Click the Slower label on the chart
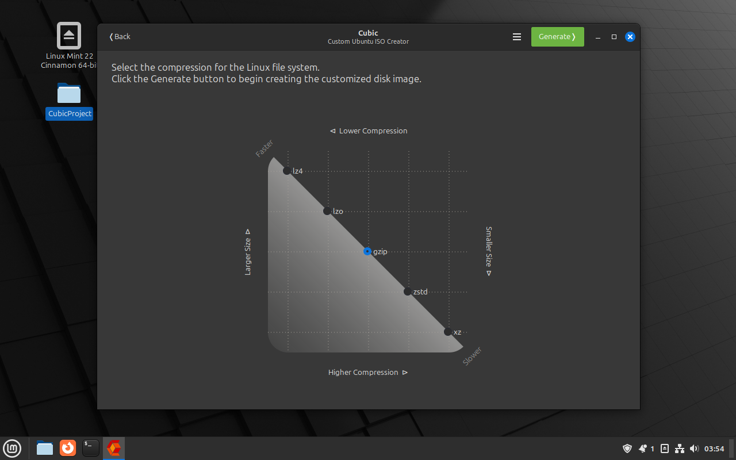The height and width of the screenshot is (460, 736). point(472,356)
